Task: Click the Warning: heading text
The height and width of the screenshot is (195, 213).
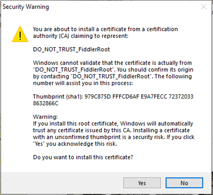Action: pos(45,117)
